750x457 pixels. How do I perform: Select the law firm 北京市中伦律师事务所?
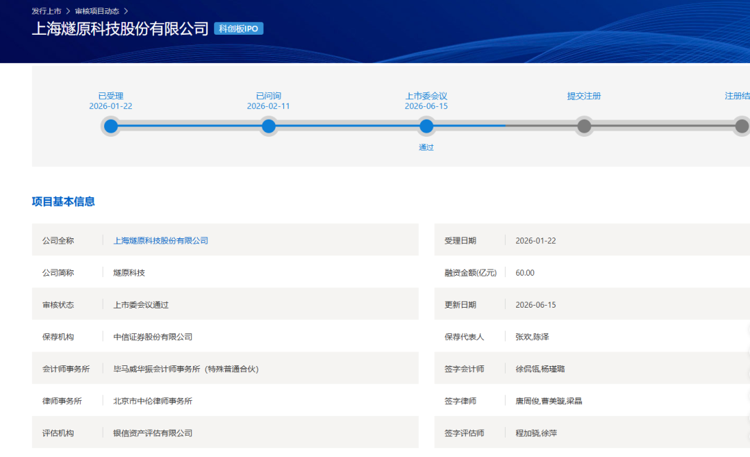pyautogui.click(x=153, y=401)
